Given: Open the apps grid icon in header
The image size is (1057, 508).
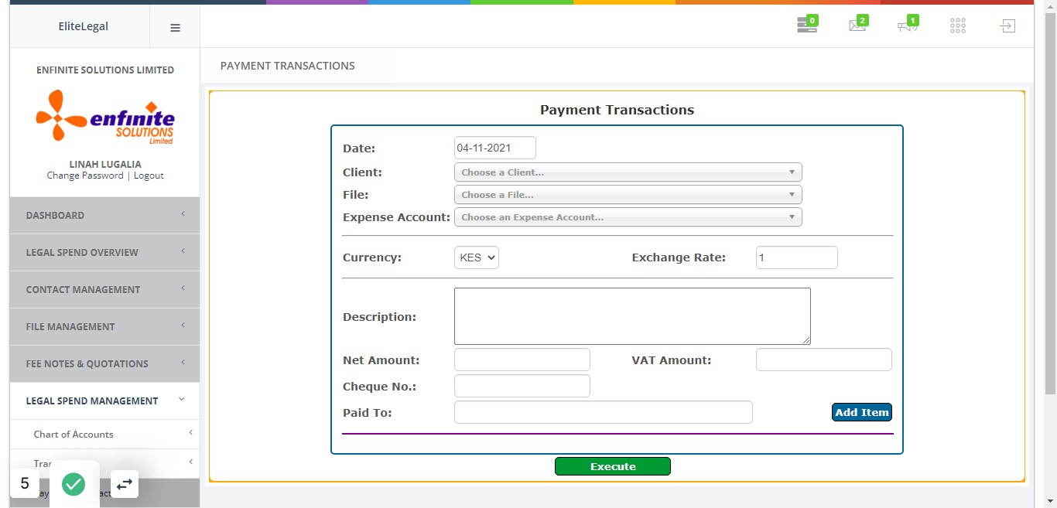Looking at the screenshot, I should (x=958, y=26).
